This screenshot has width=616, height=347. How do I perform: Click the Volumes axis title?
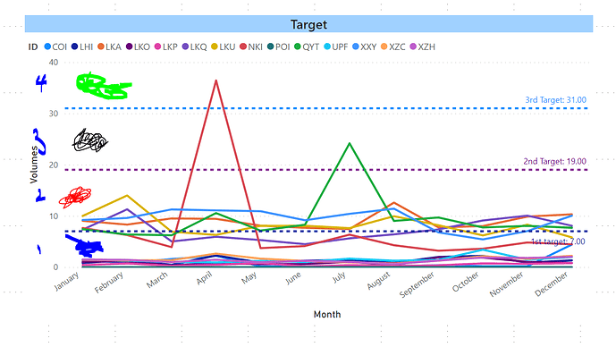34,165
